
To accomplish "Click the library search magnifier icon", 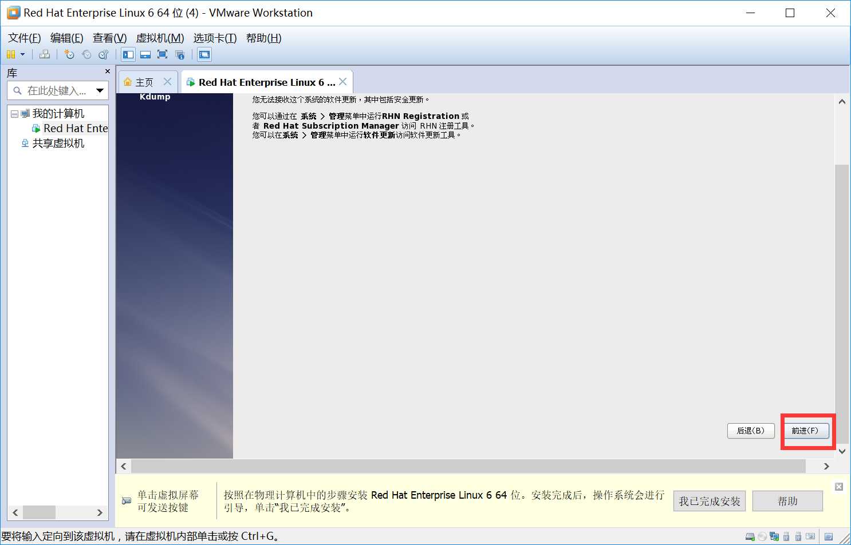I will pyautogui.click(x=17, y=90).
